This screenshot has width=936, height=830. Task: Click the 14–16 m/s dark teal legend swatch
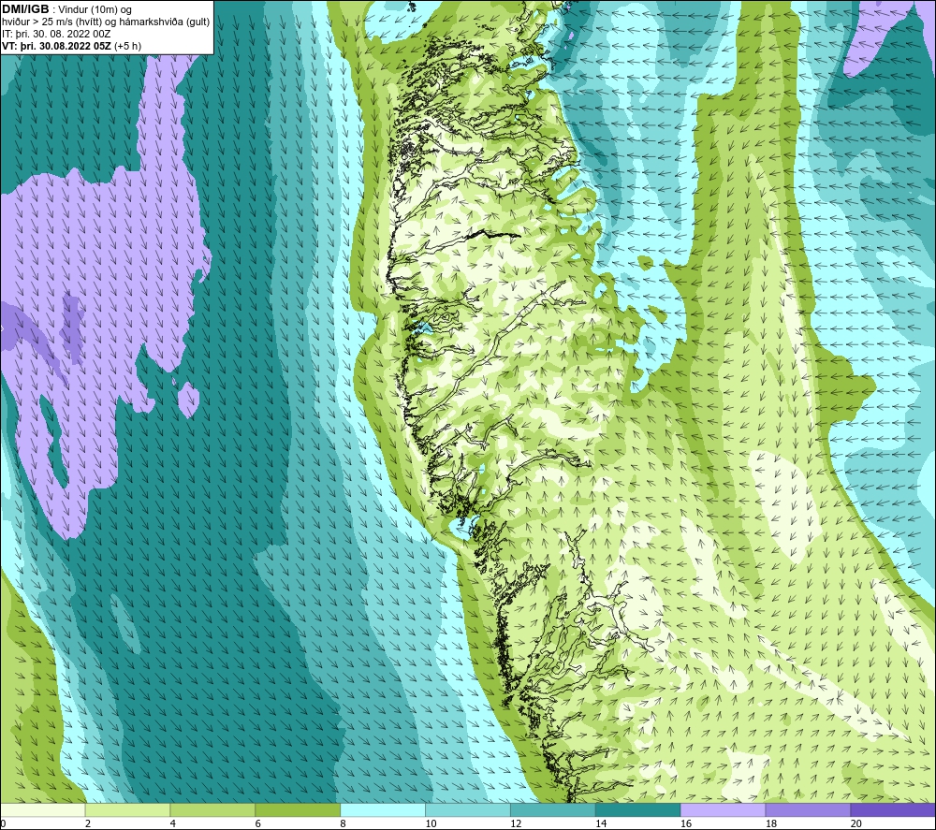637,810
